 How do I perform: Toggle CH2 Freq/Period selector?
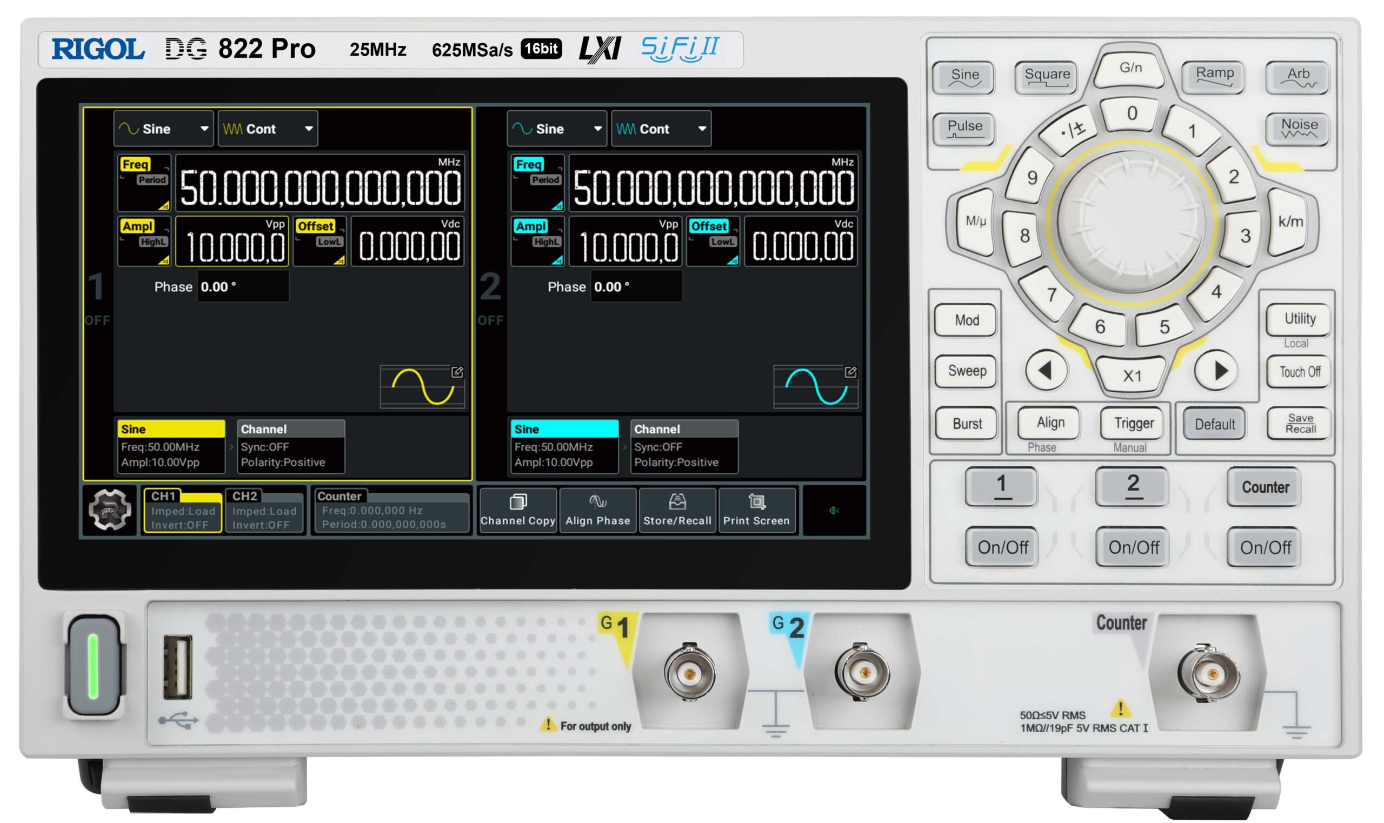[537, 183]
